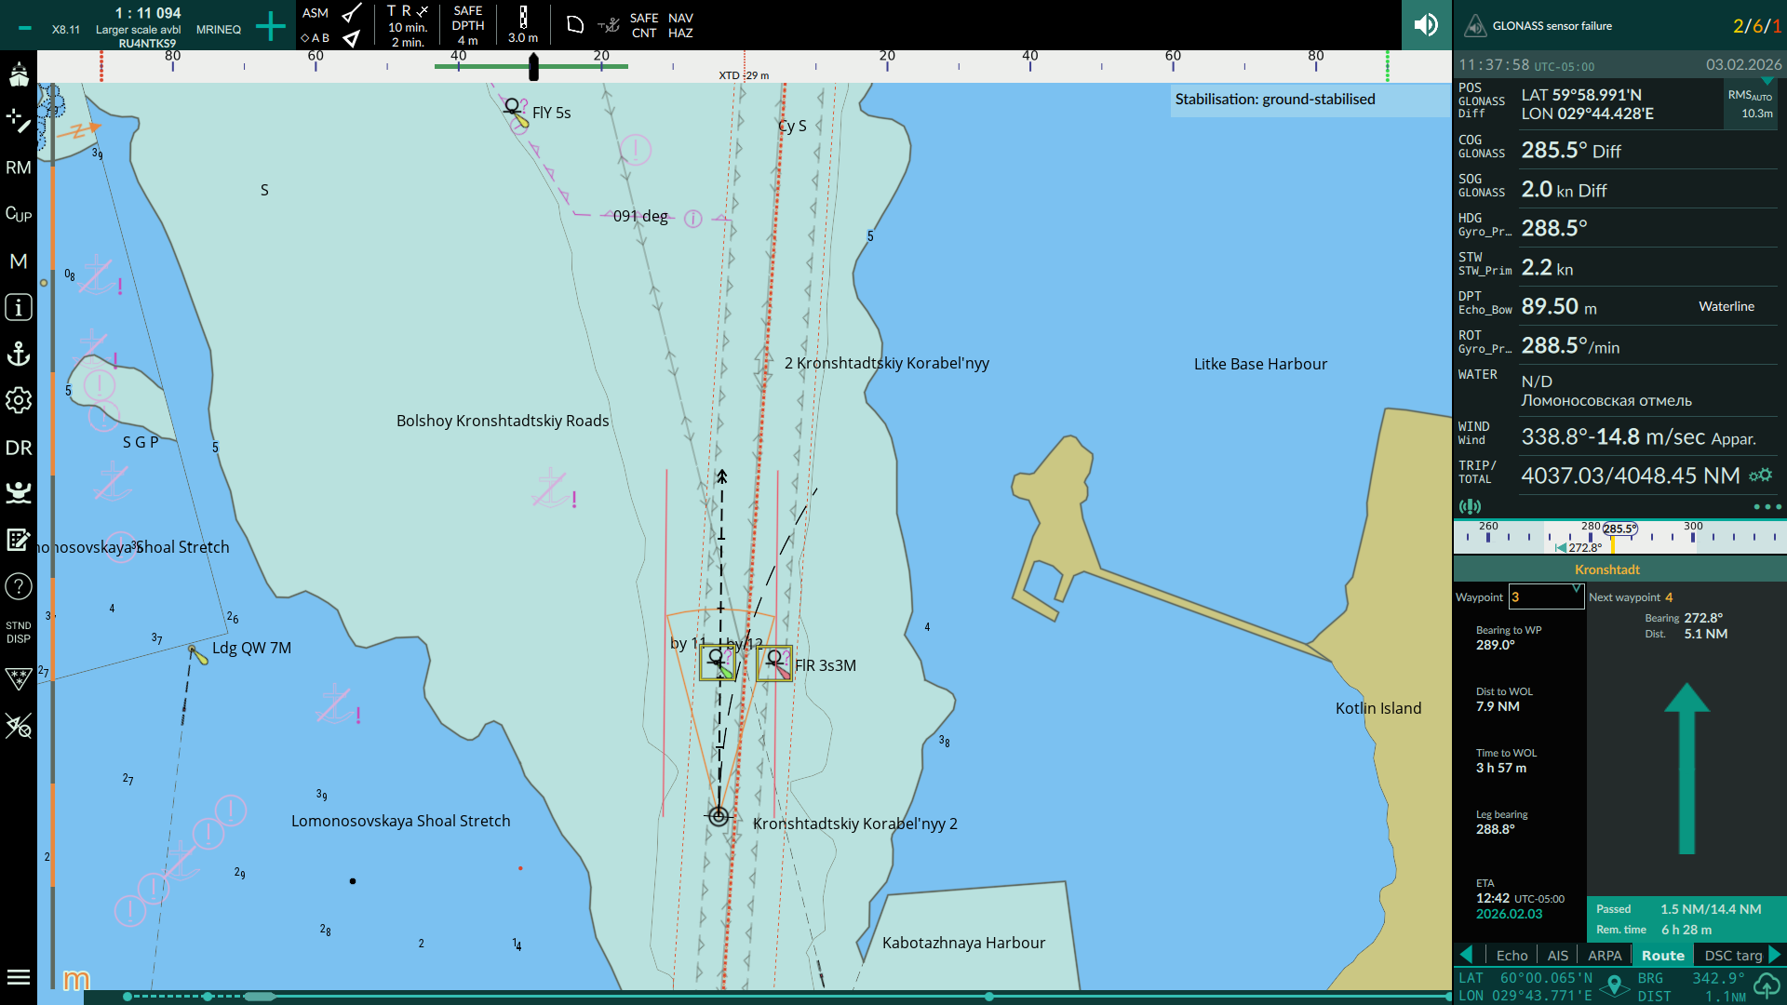1787x1005 pixels.
Task: Switch to the AIS tab
Action: point(1557,956)
